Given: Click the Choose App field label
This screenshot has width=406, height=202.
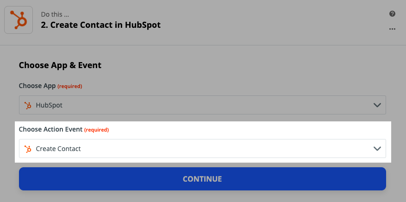Looking at the screenshot, I should click(x=37, y=86).
